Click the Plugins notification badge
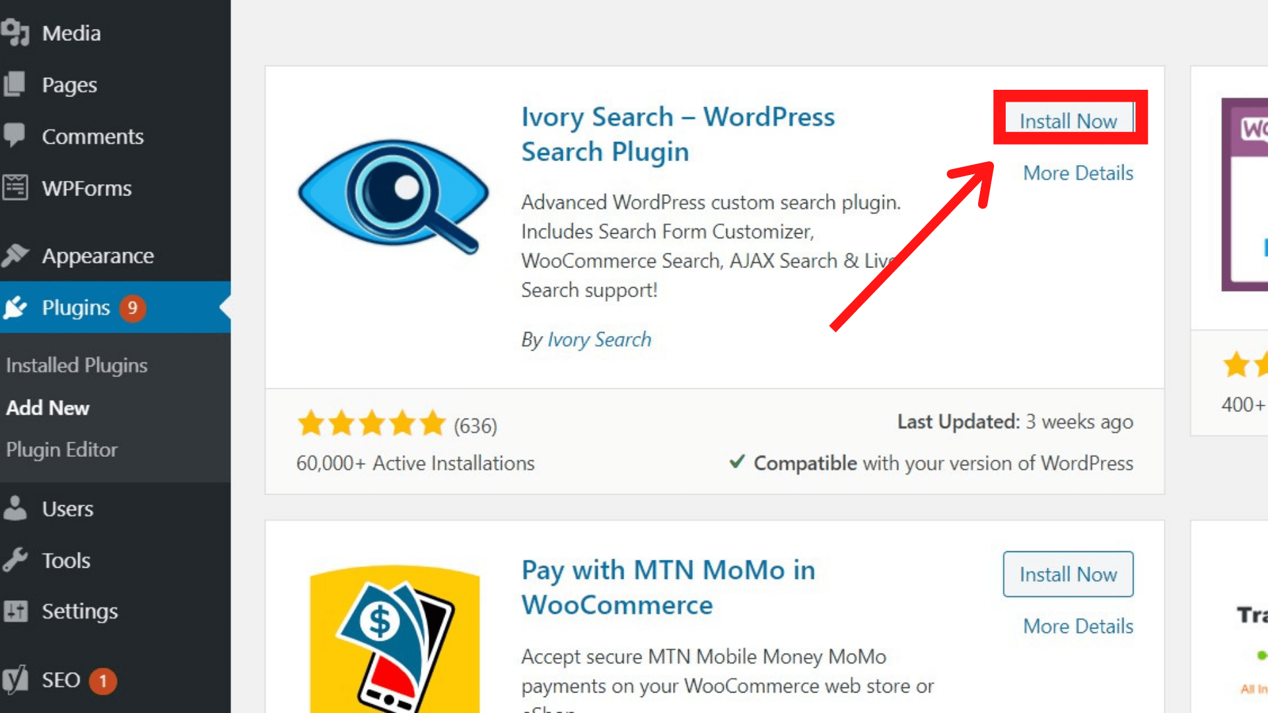Image resolution: width=1268 pixels, height=713 pixels. (134, 307)
